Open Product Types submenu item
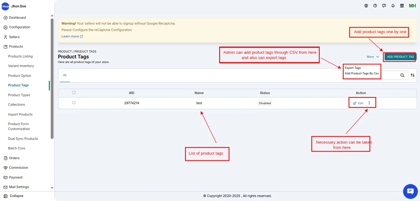Image resolution: width=420 pixels, height=201 pixels. click(x=19, y=95)
